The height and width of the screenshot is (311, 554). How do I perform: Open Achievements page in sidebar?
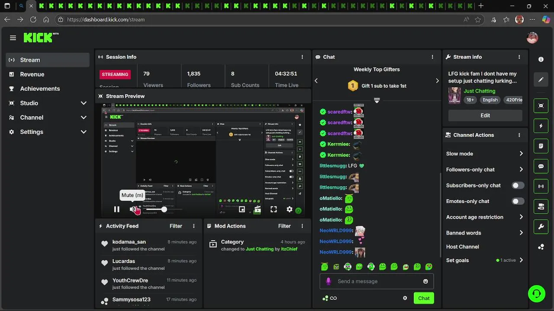[48, 89]
